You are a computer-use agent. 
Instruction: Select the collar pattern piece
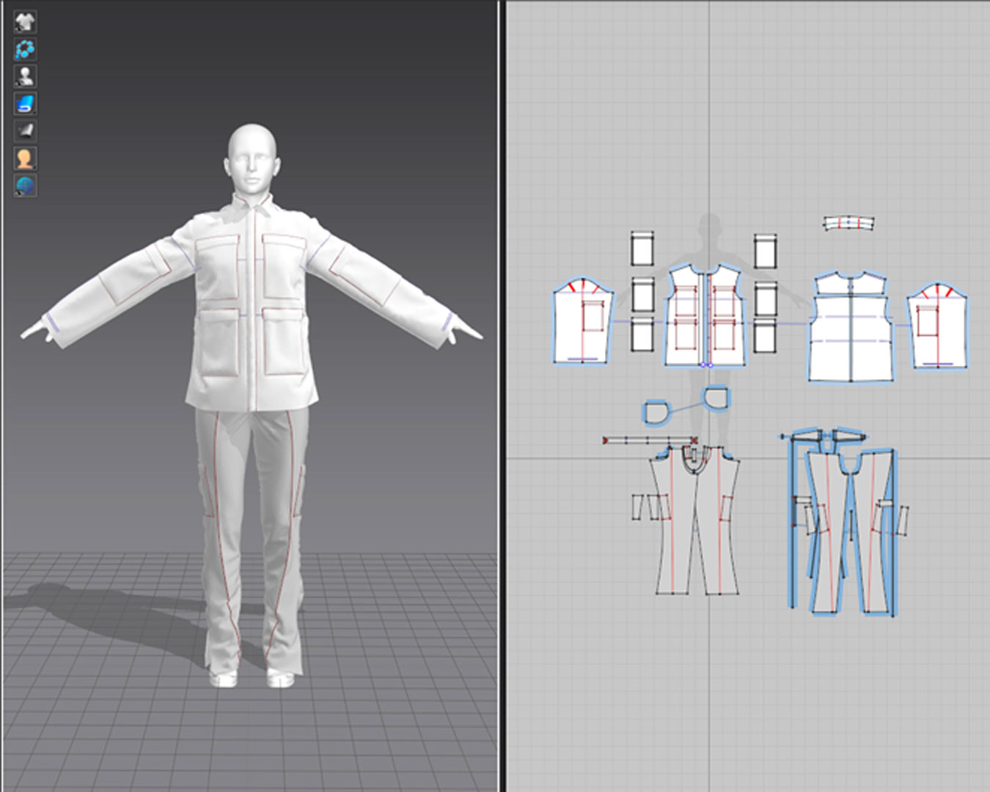tap(848, 223)
